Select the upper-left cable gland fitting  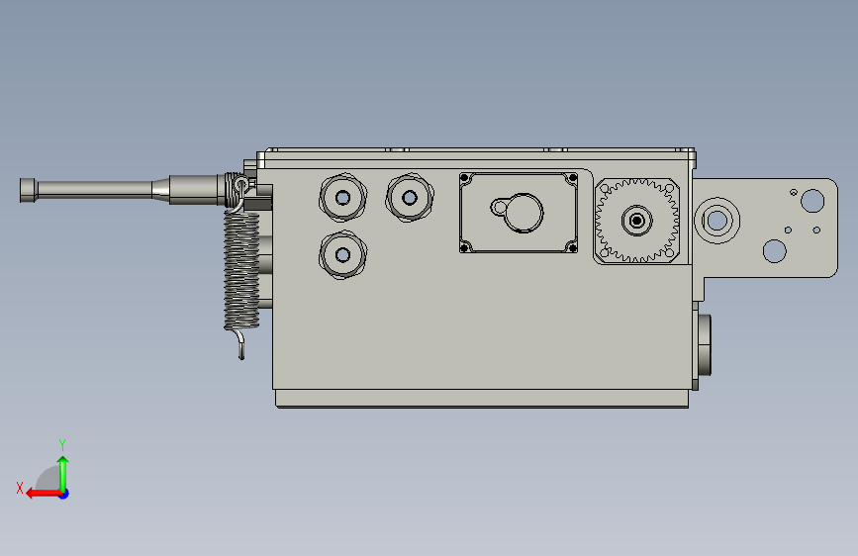point(343,198)
